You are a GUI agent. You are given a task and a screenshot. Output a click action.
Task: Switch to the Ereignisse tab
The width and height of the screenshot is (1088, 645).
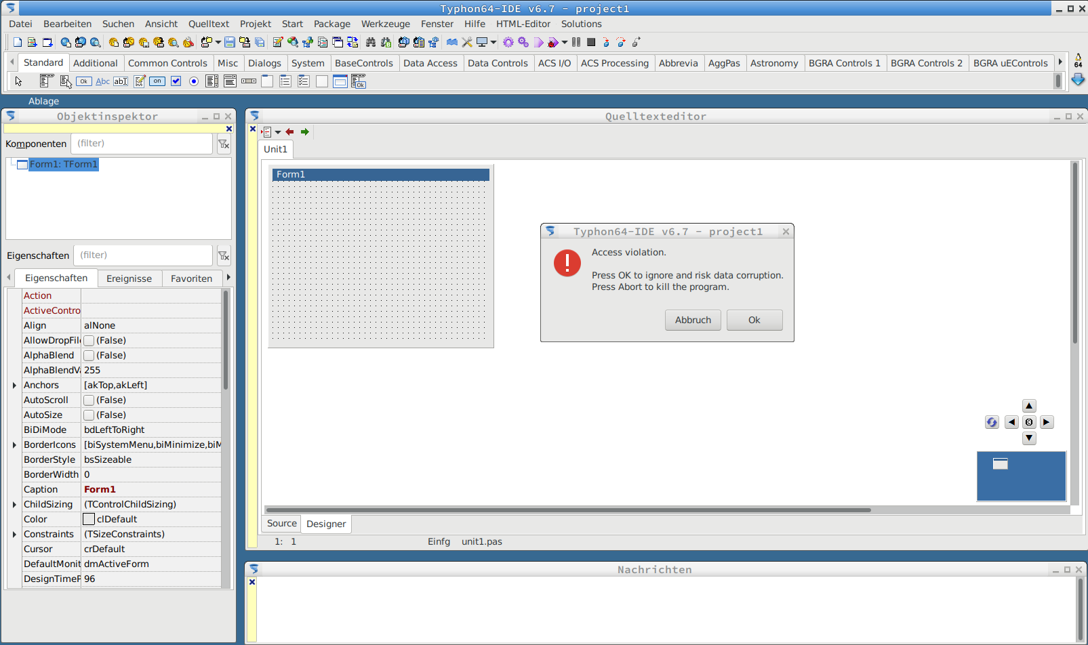point(129,278)
